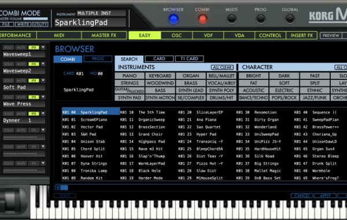
Task: Filter by BELL/MALLET instrument
Action: pyautogui.click(x=222, y=76)
